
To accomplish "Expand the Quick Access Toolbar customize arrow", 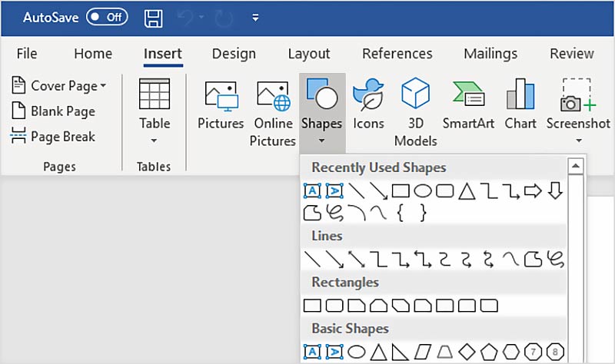I will pyautogui.click(x=255, y=18).
